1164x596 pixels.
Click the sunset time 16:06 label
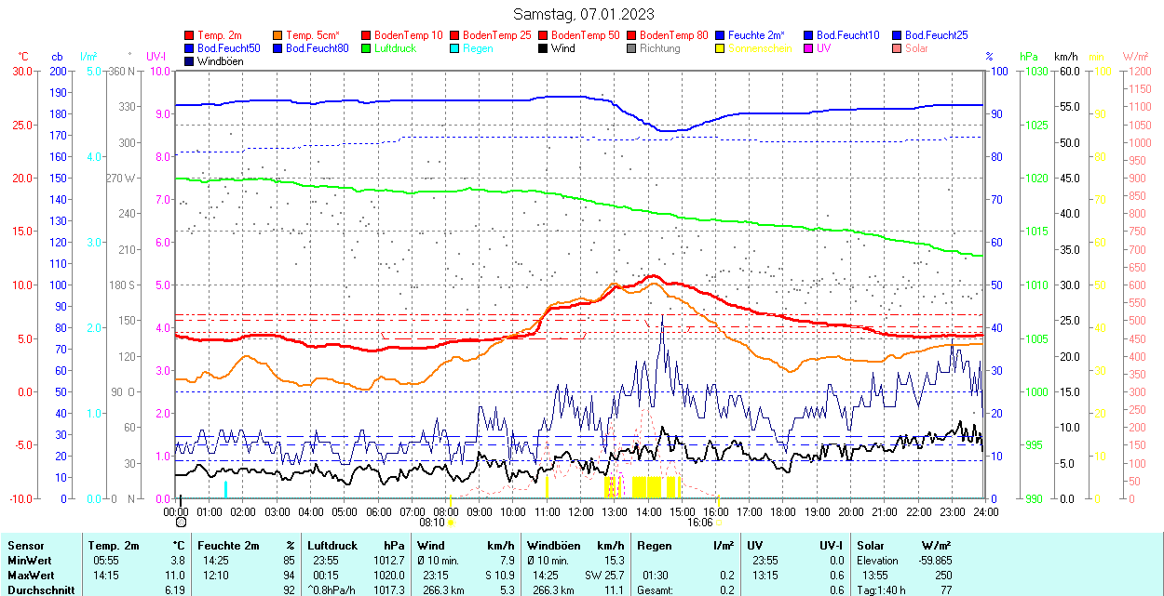700,523
